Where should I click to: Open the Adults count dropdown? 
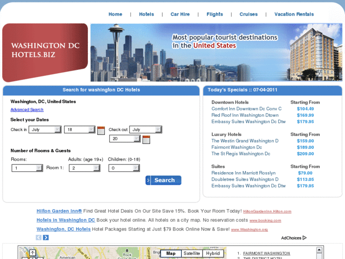tap(84, 168)
